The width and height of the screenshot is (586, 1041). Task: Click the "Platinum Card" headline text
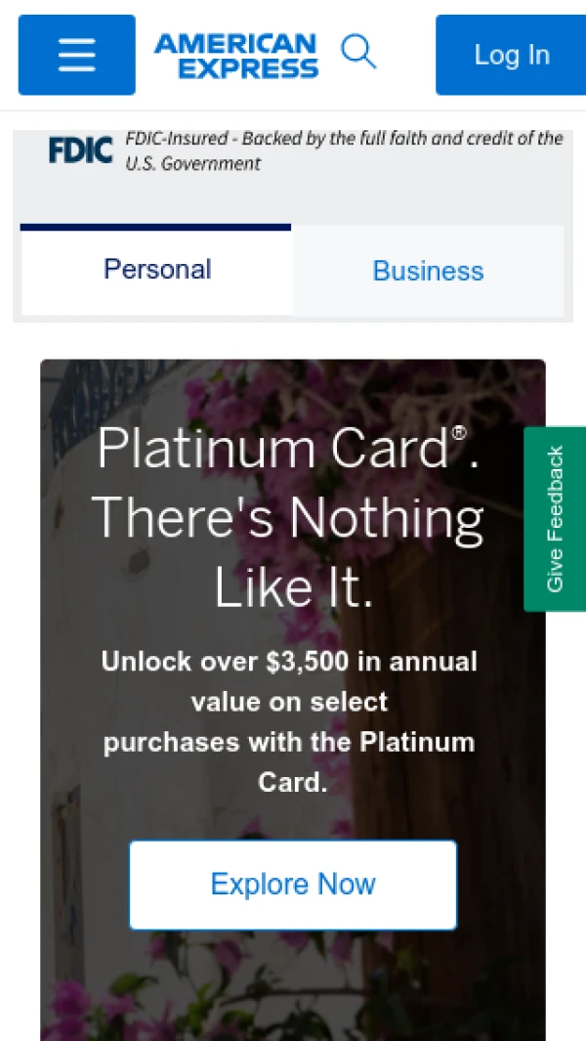(x=272, y=450)
